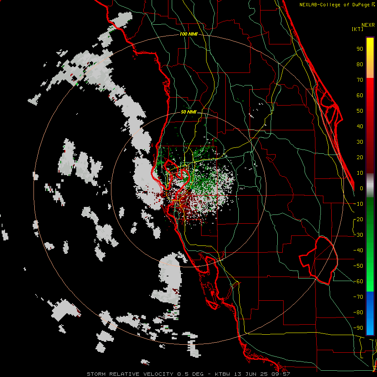Screen dimensions: 377x377
Task: Click the 0 knot label on the scale
Action: [x=362, y=188]
